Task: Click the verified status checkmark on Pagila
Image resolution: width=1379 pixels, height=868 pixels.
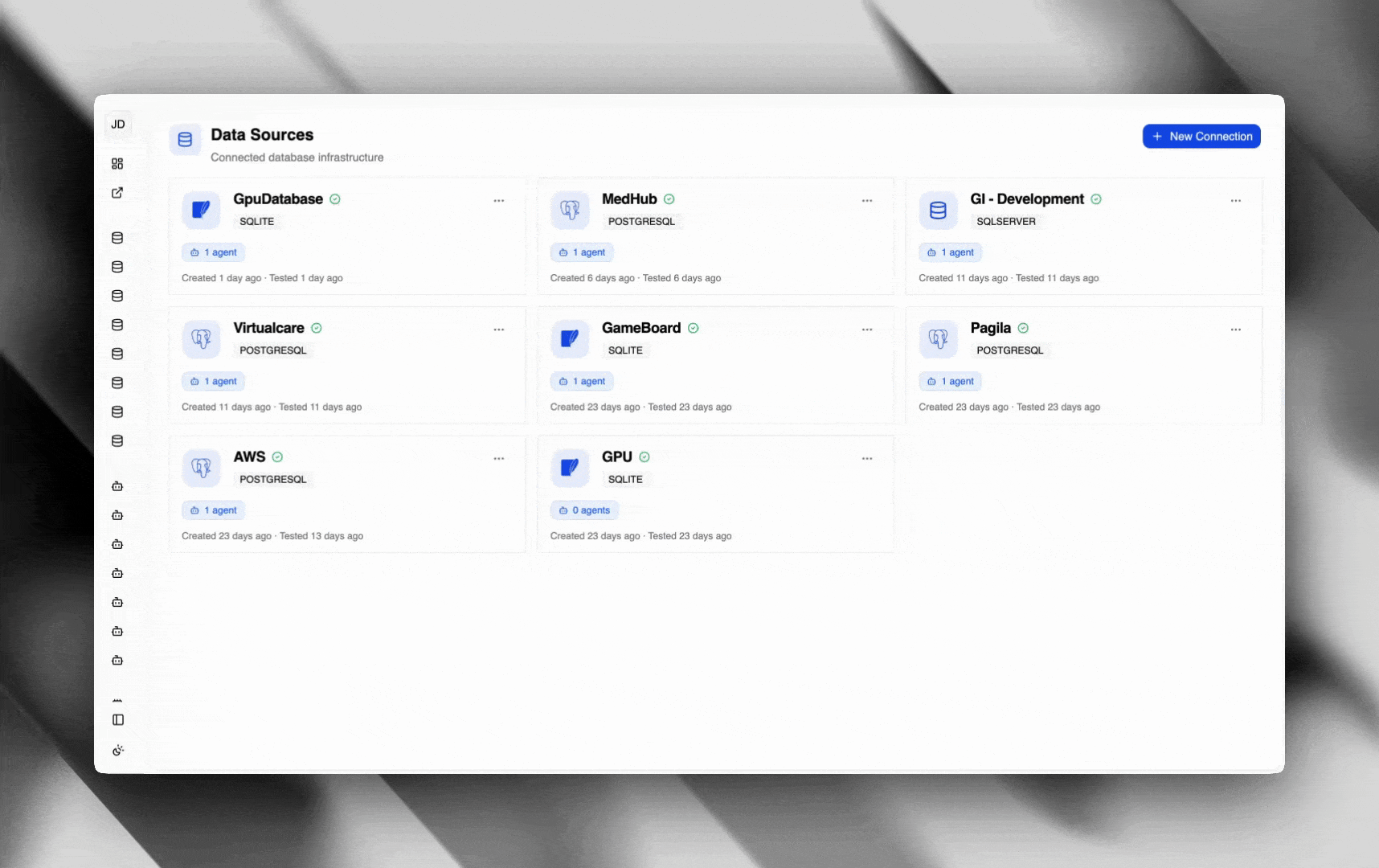Action: click(1023, 328)
